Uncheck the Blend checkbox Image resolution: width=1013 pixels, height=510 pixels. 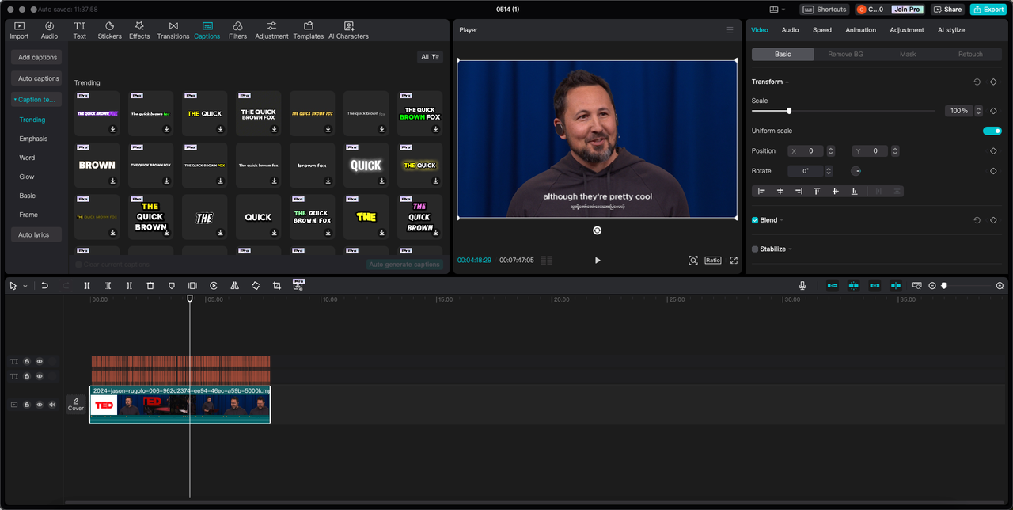pyautogui.click(x=755, y=220)
